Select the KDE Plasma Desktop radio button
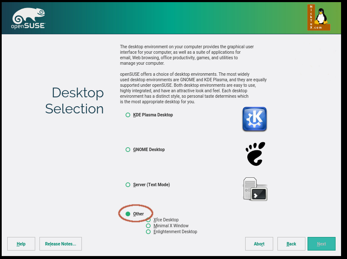This screenshot has height=259, width=347. [x=128, y=115]
